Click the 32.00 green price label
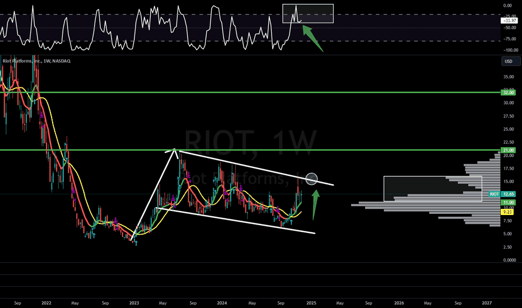Image resolution: width=522 pixels, height=308 pixels. (508, 92)
